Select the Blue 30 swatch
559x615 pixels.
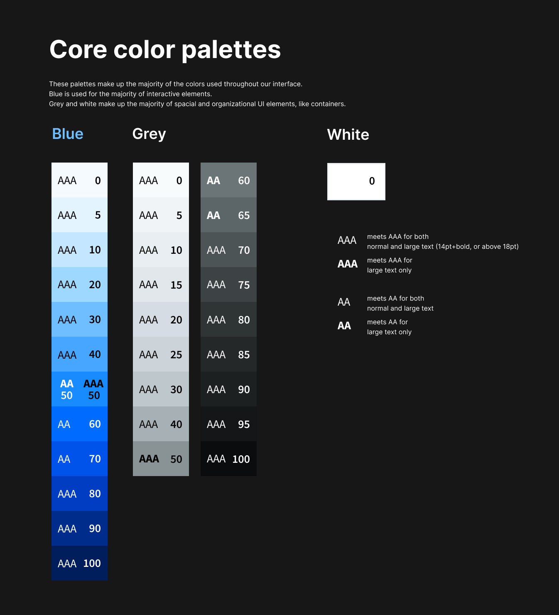pyautogui.click(x=79, y=319)
